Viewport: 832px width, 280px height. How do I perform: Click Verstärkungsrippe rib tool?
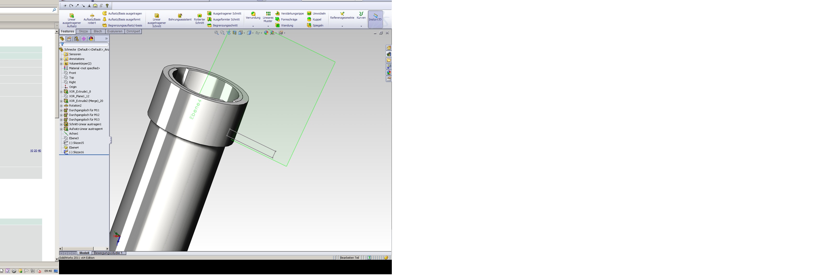point(289,13)
